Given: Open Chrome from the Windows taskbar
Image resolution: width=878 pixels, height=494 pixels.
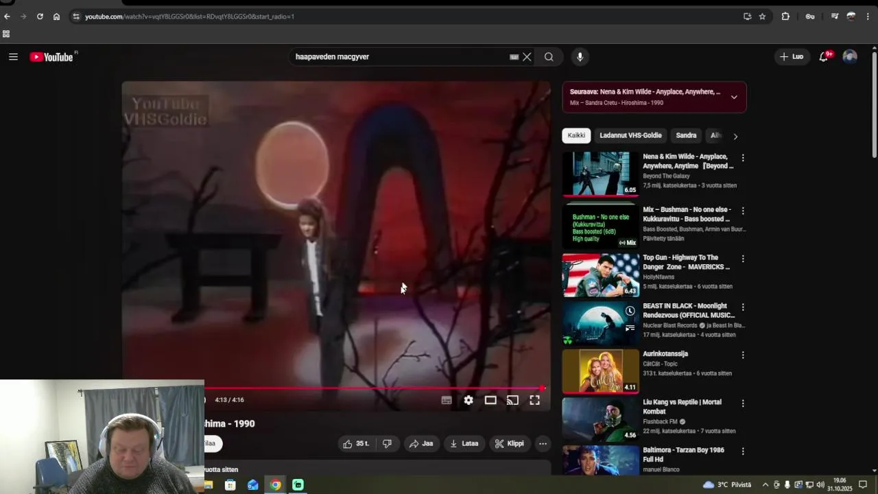Looking at the screenshot, I should coord(275,485).
